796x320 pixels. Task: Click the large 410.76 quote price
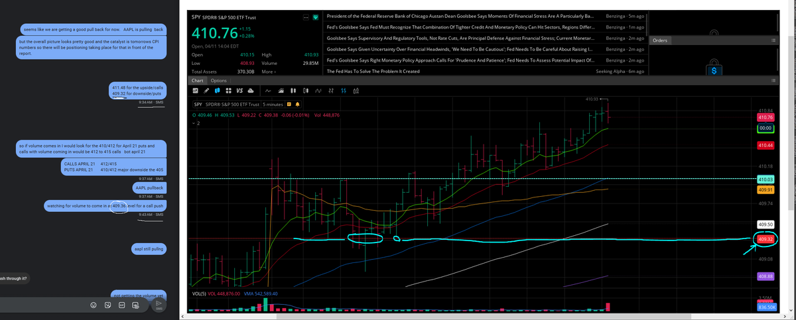pyautogui.click(x=214, y=32)
